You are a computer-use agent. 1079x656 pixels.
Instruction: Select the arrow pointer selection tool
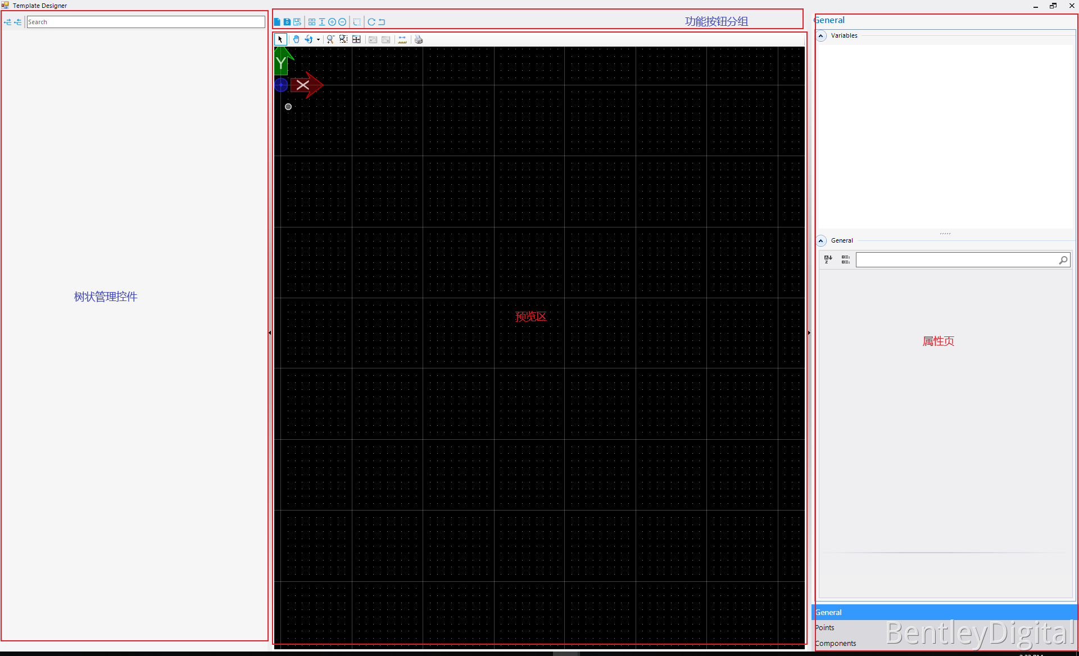point(280,39)
